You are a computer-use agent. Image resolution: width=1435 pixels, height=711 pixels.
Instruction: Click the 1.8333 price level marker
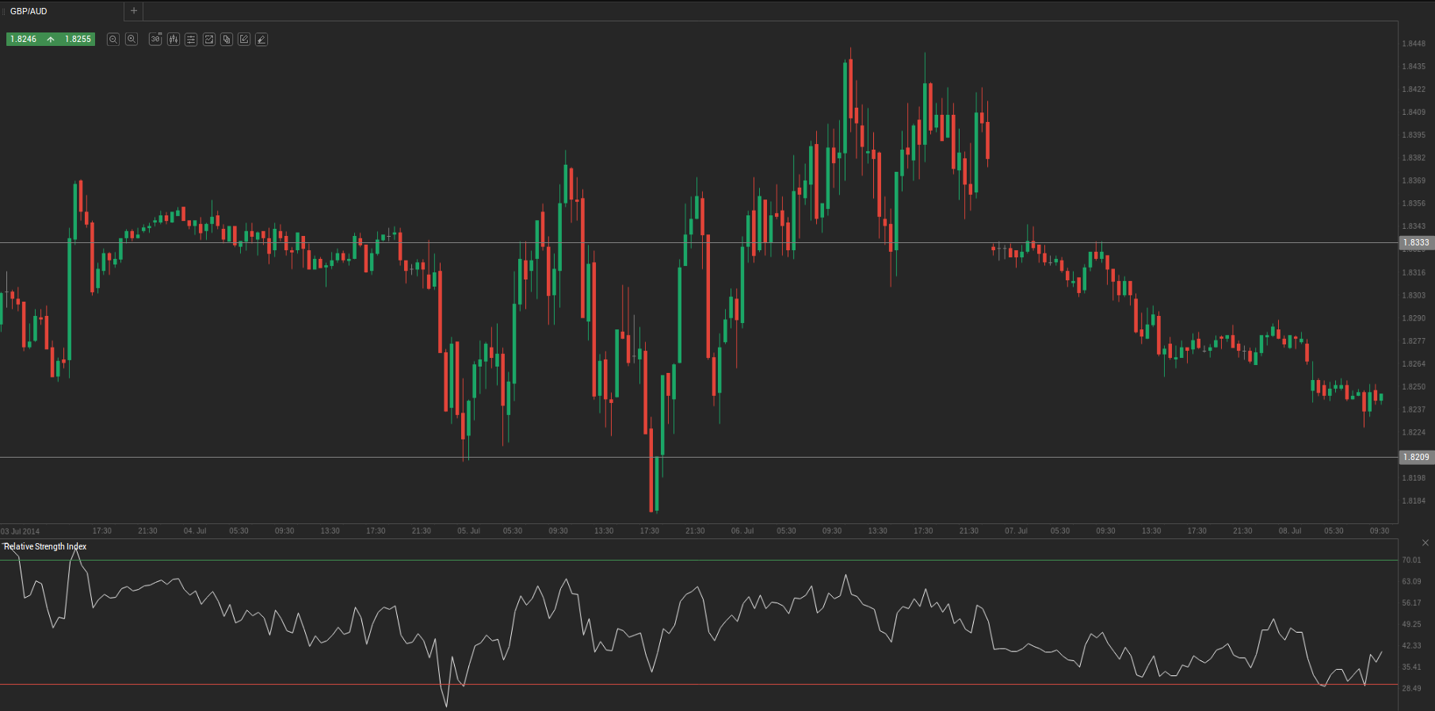1416,243
